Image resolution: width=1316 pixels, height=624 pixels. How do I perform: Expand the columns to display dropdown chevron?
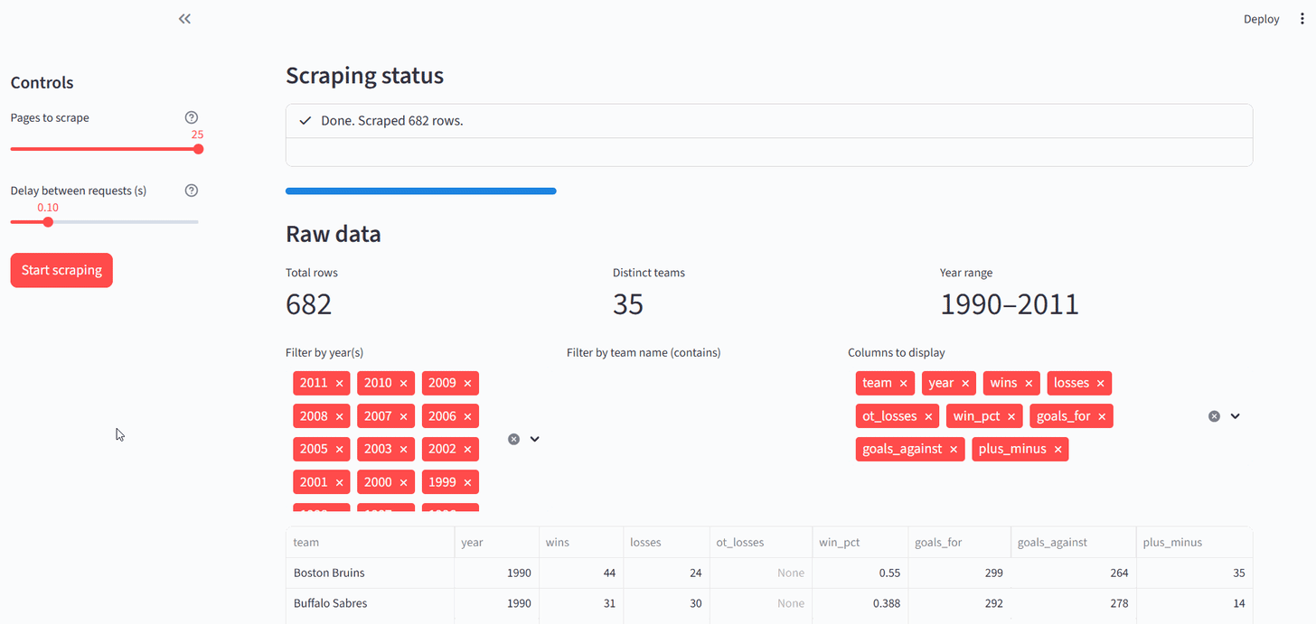coord(1236,415)
